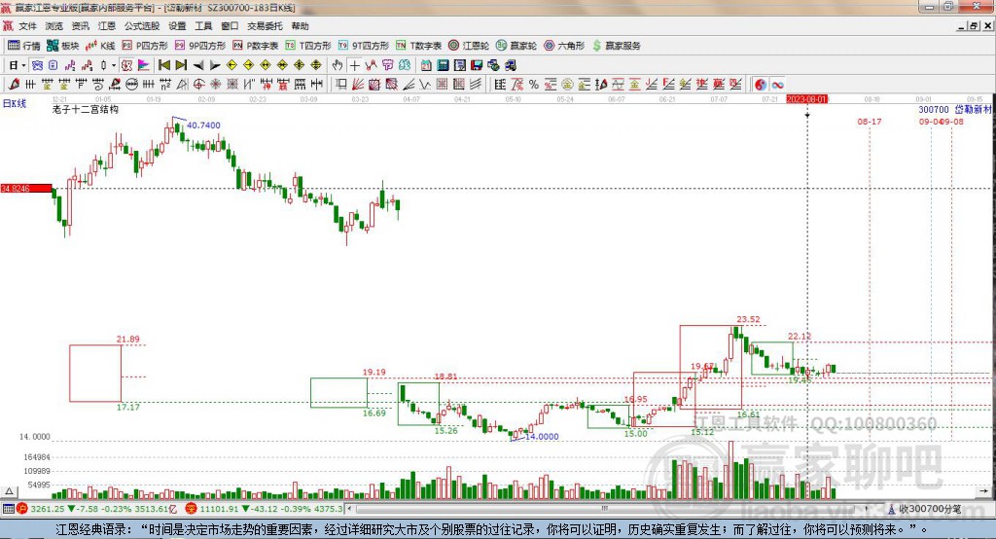This screenshot has width=996, height=539.
Task: Jump to last bar icon
Action: pos(181,65)
